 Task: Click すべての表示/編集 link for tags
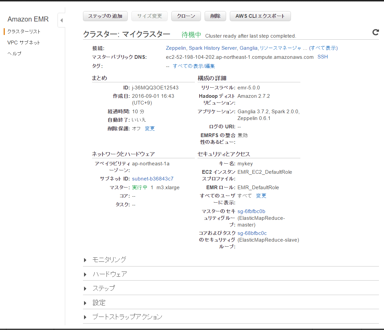[194, 66]
